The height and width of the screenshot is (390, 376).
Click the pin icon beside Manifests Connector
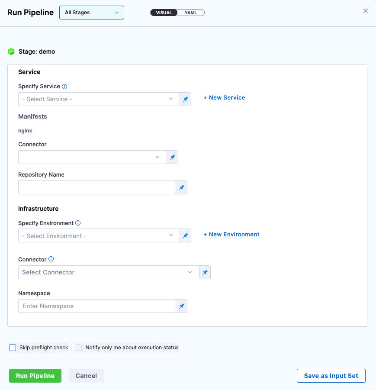pos(172,157)
